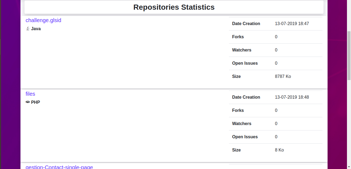The image size is (351, 169).
Task: Click the Watchers count for the files repository
Action: pyautogui.click(x=276, y=123)
